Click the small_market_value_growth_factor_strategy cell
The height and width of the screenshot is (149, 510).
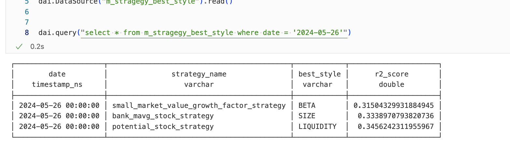199,106
